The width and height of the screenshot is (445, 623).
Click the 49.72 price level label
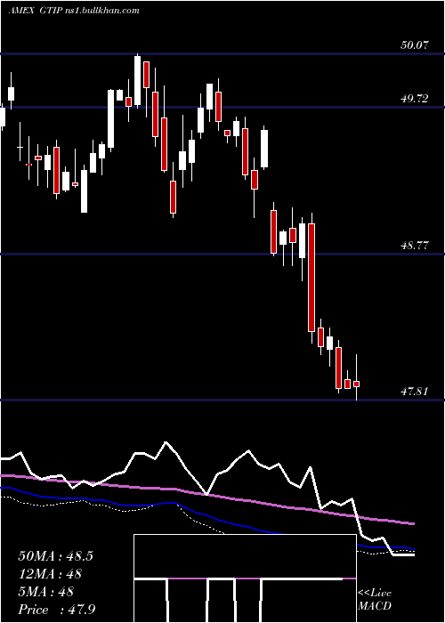pyautogui.click(x=415, y=99)
